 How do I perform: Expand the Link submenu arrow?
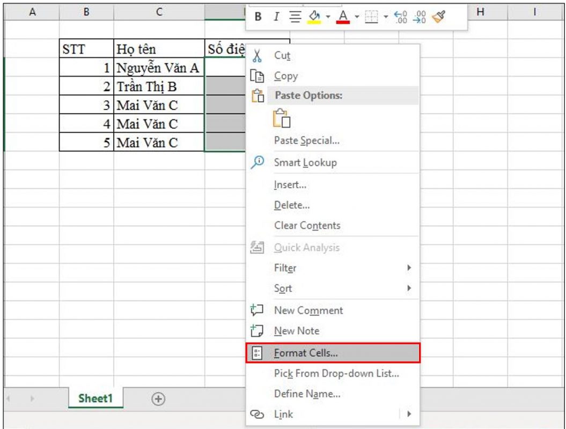[x=409, y=414]
